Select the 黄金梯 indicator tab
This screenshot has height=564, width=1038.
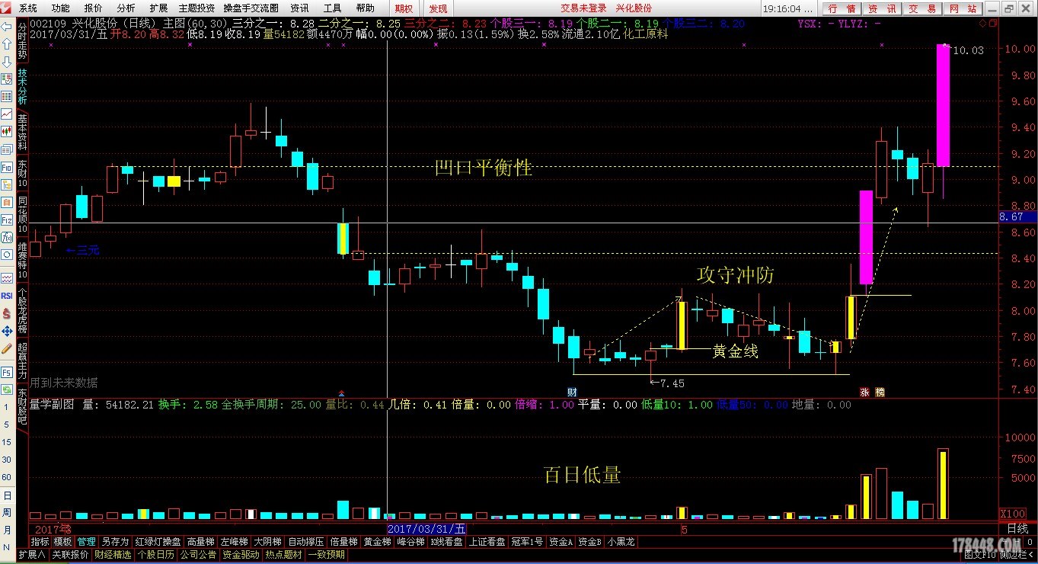pyautogui.click(x=377, y=542)
